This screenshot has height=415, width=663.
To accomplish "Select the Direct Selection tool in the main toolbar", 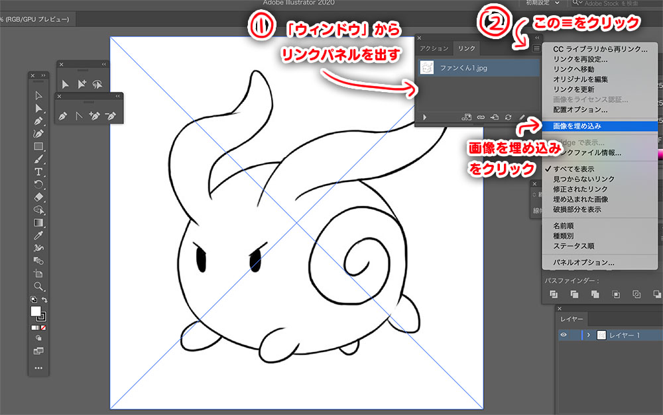I will coord(38,109).
